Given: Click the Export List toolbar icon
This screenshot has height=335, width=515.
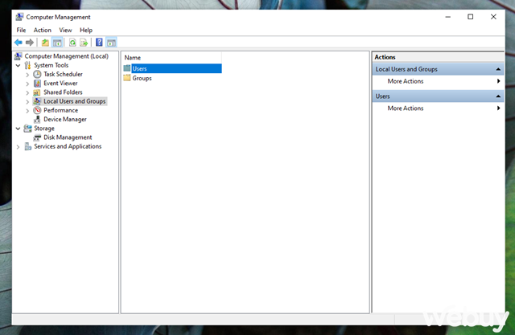Looking at the screenshot, I should click(x=84, y=42).
